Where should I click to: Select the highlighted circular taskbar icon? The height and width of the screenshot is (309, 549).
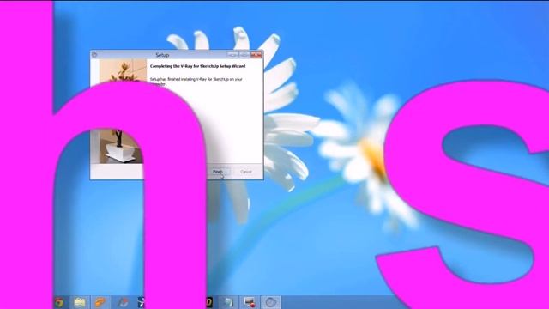click(271, 302)
